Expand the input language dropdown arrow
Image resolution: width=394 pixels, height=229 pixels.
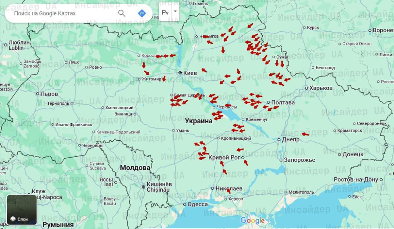coord(175,12)
